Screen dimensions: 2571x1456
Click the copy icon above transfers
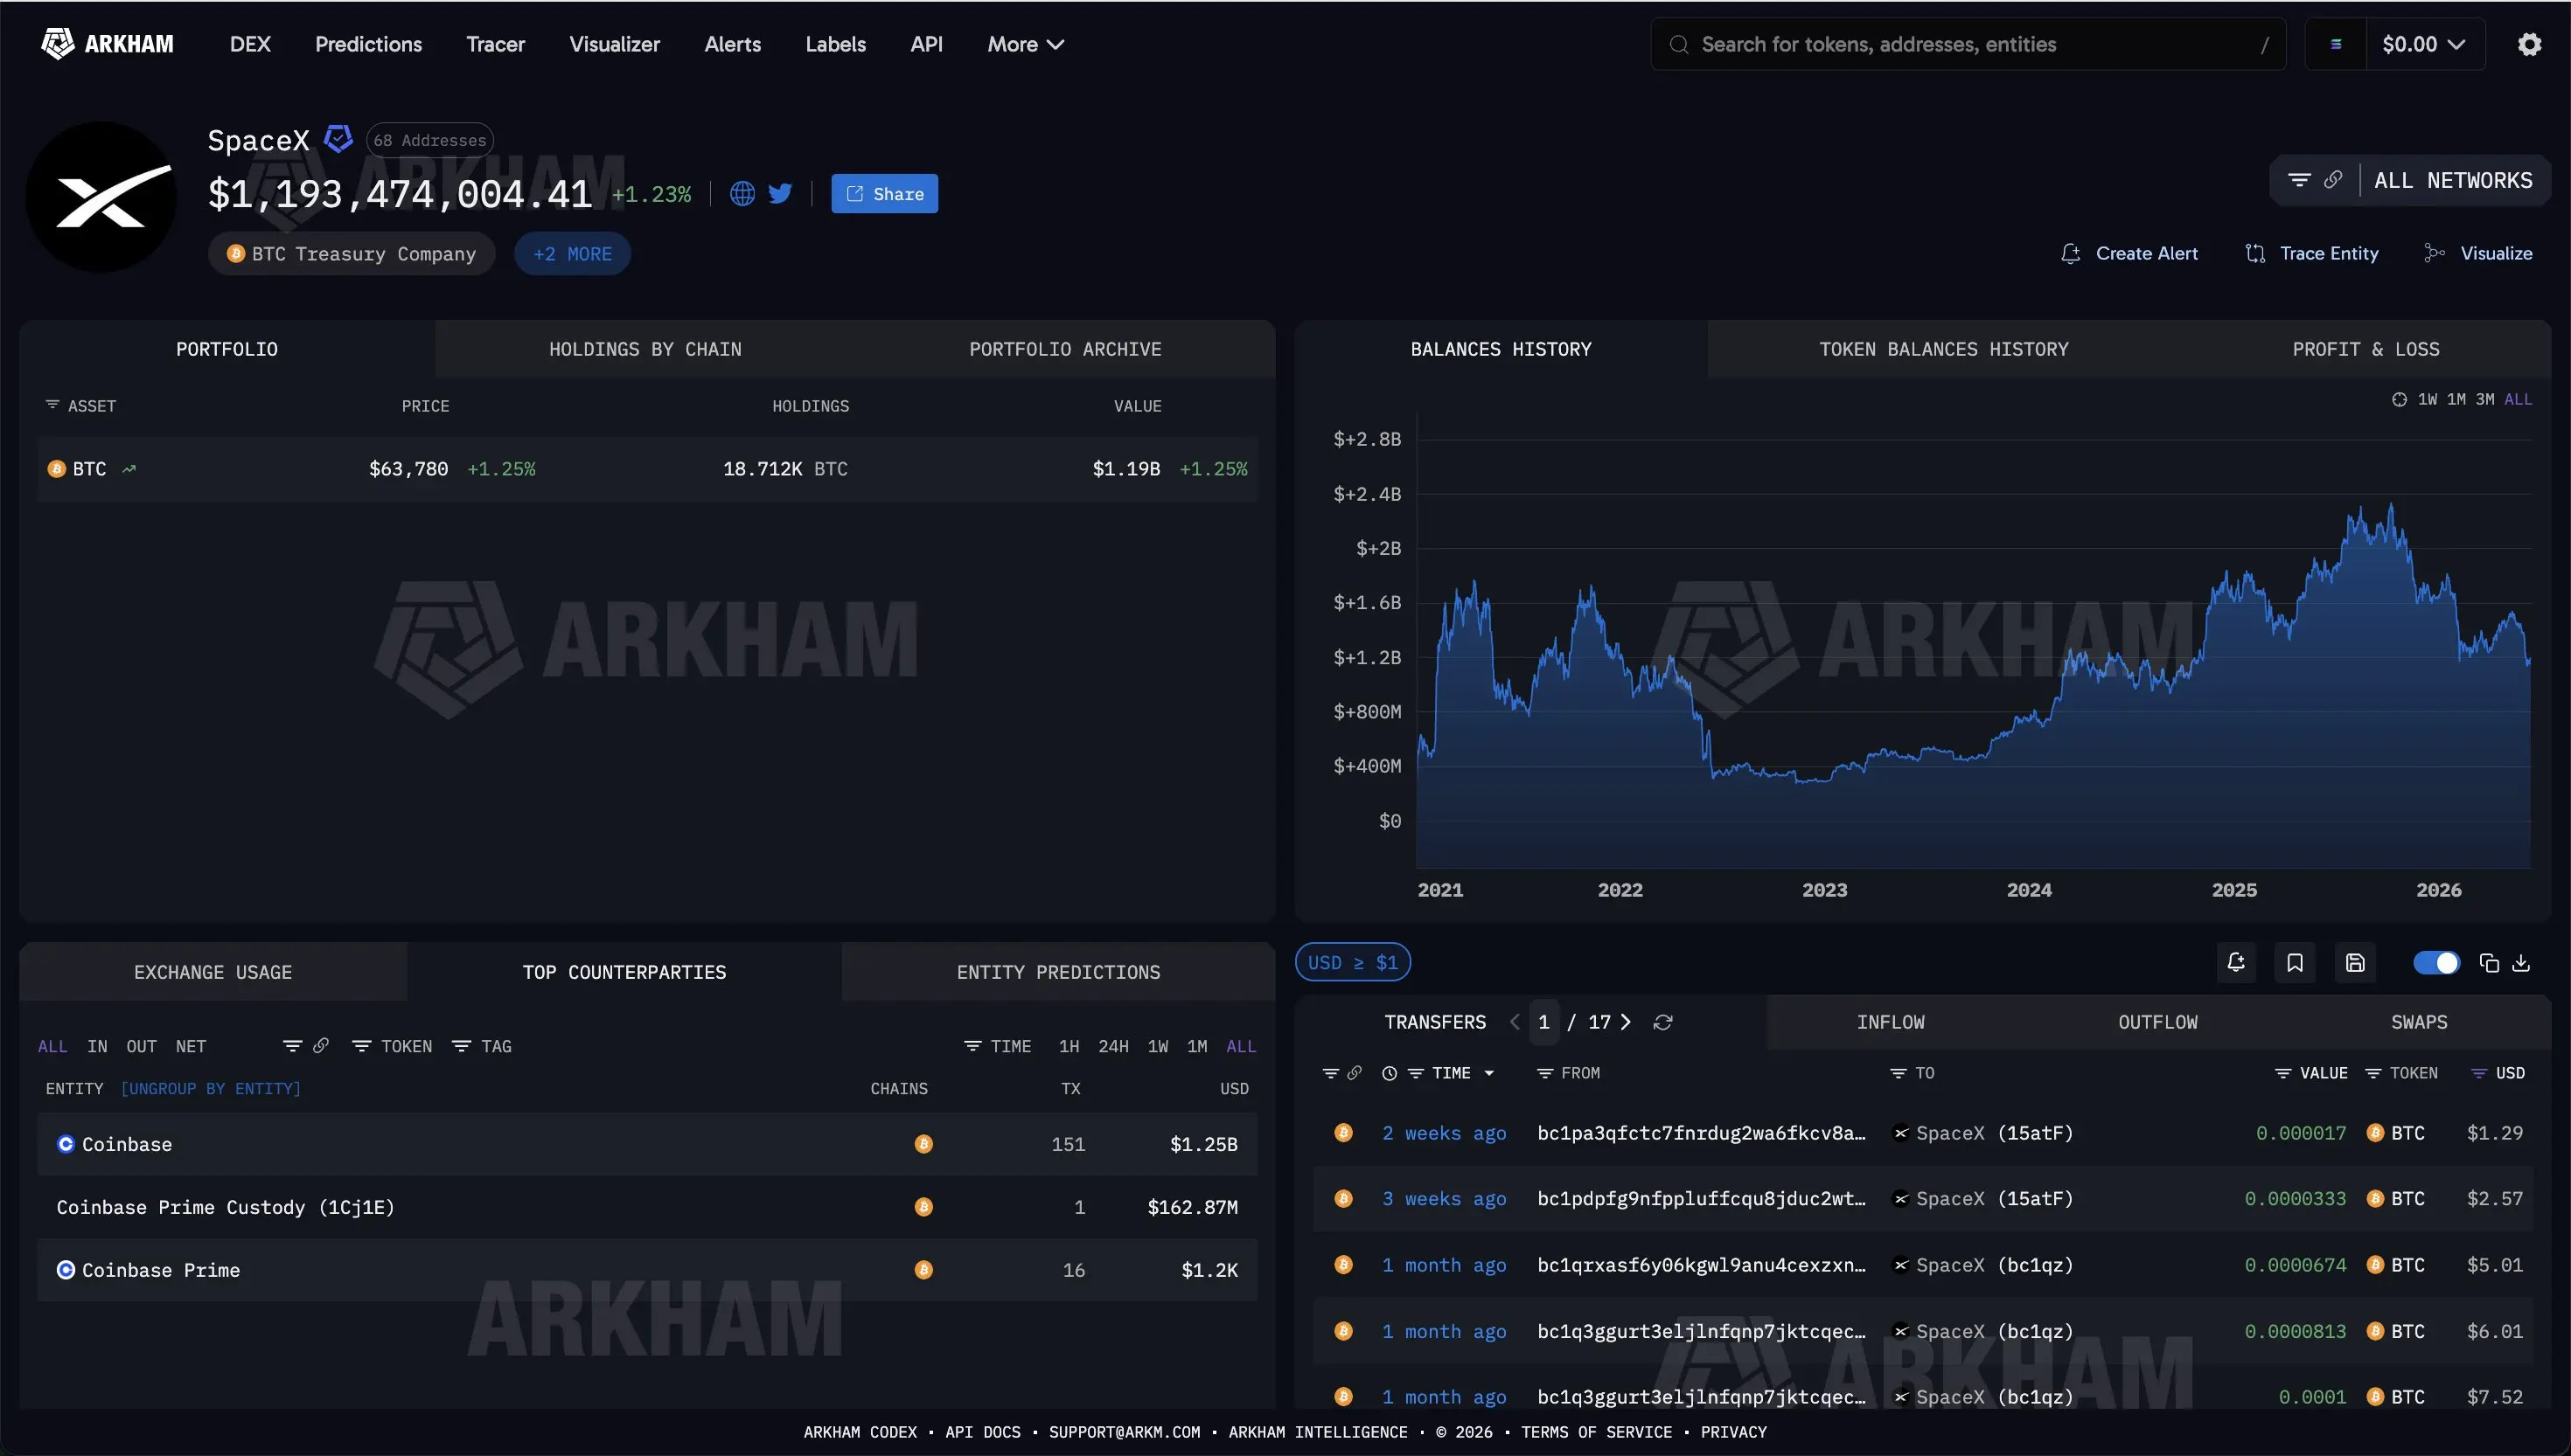point(2489,962)
